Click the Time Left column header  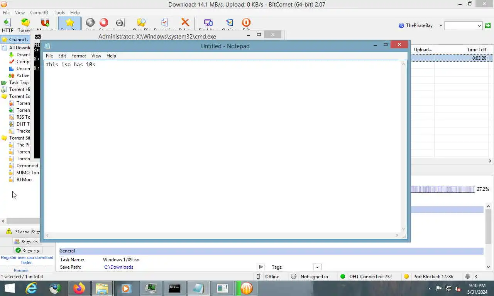pos(476,49)
